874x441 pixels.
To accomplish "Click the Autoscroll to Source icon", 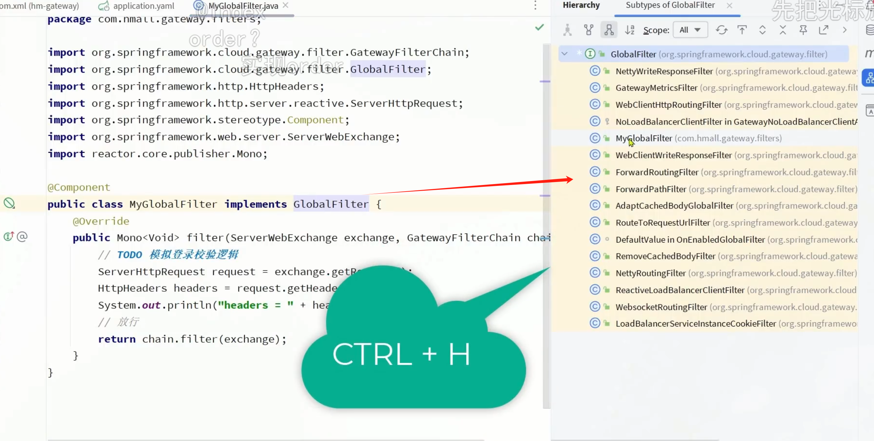I will pos(742,30).
